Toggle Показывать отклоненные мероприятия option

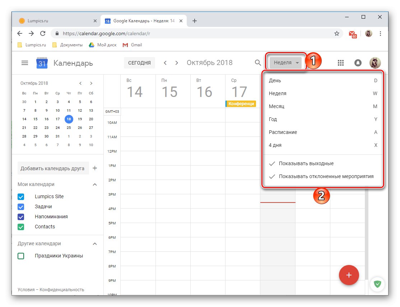pos(323,177)
